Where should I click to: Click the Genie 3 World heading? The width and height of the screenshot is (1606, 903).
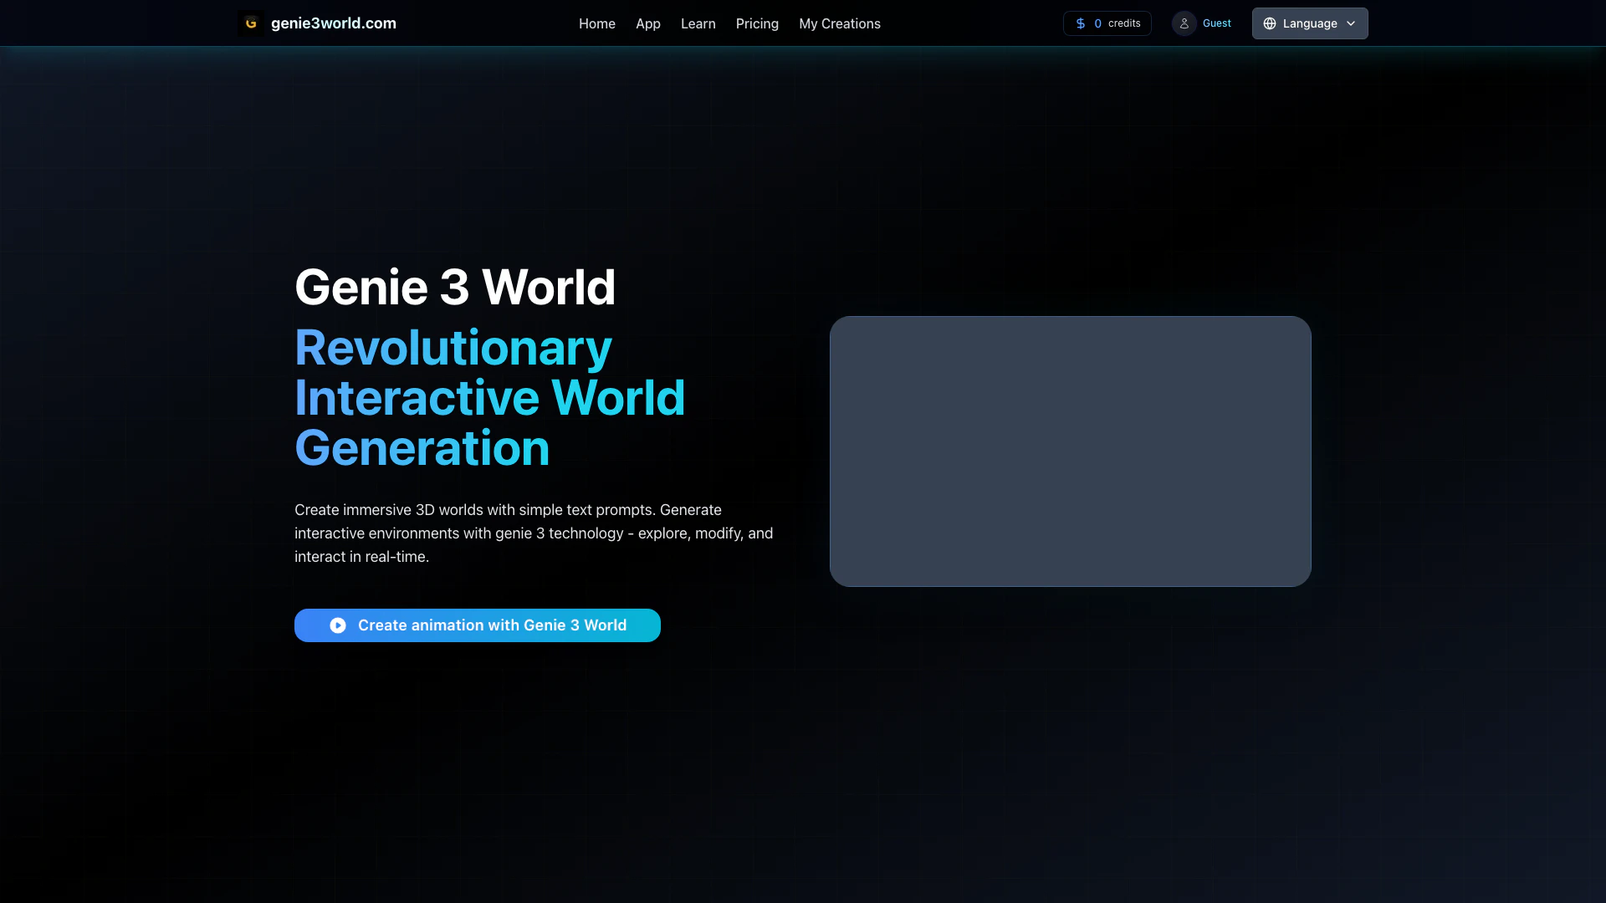click(x=455, y=287)
